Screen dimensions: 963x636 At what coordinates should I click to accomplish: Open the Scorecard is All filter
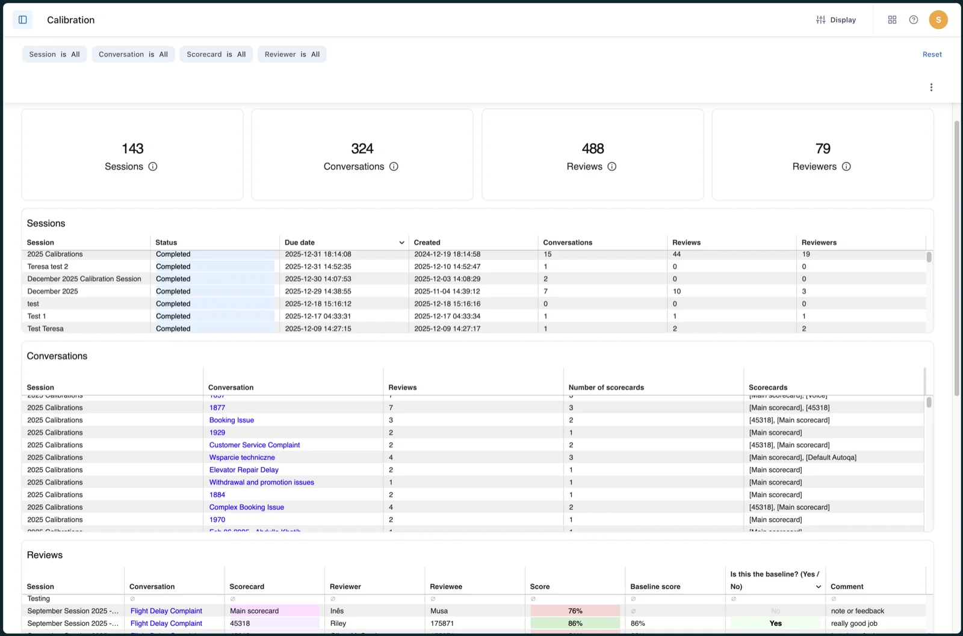point(216,54)
